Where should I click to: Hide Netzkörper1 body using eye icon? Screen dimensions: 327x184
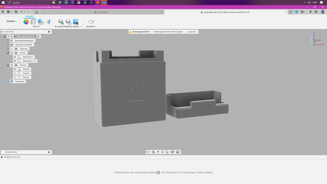(x=15, y=57)
